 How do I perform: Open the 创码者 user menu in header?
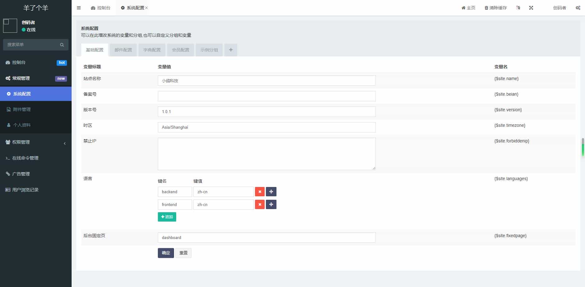click(559, 8)
